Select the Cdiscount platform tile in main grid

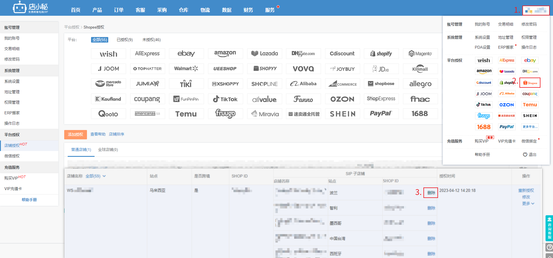[x=342, y=54]
